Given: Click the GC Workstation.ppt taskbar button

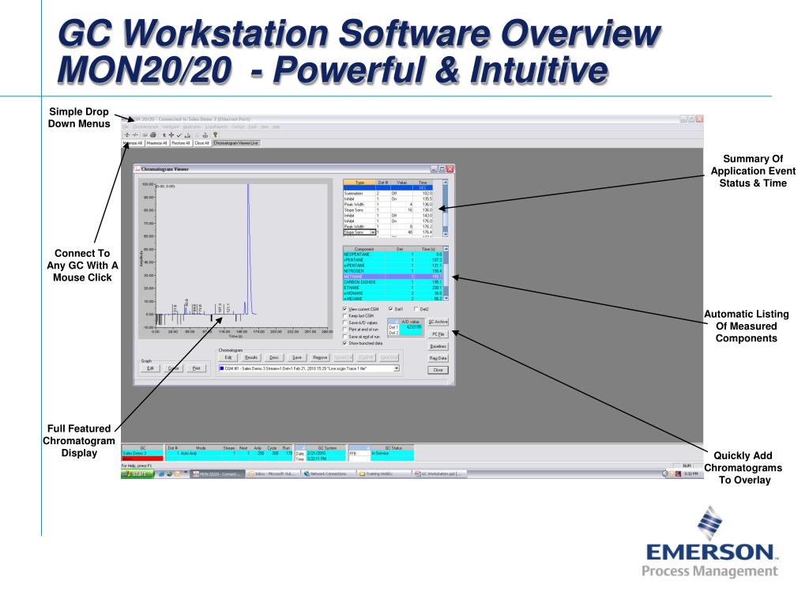Looking at the screenshot, I should 439,474.
